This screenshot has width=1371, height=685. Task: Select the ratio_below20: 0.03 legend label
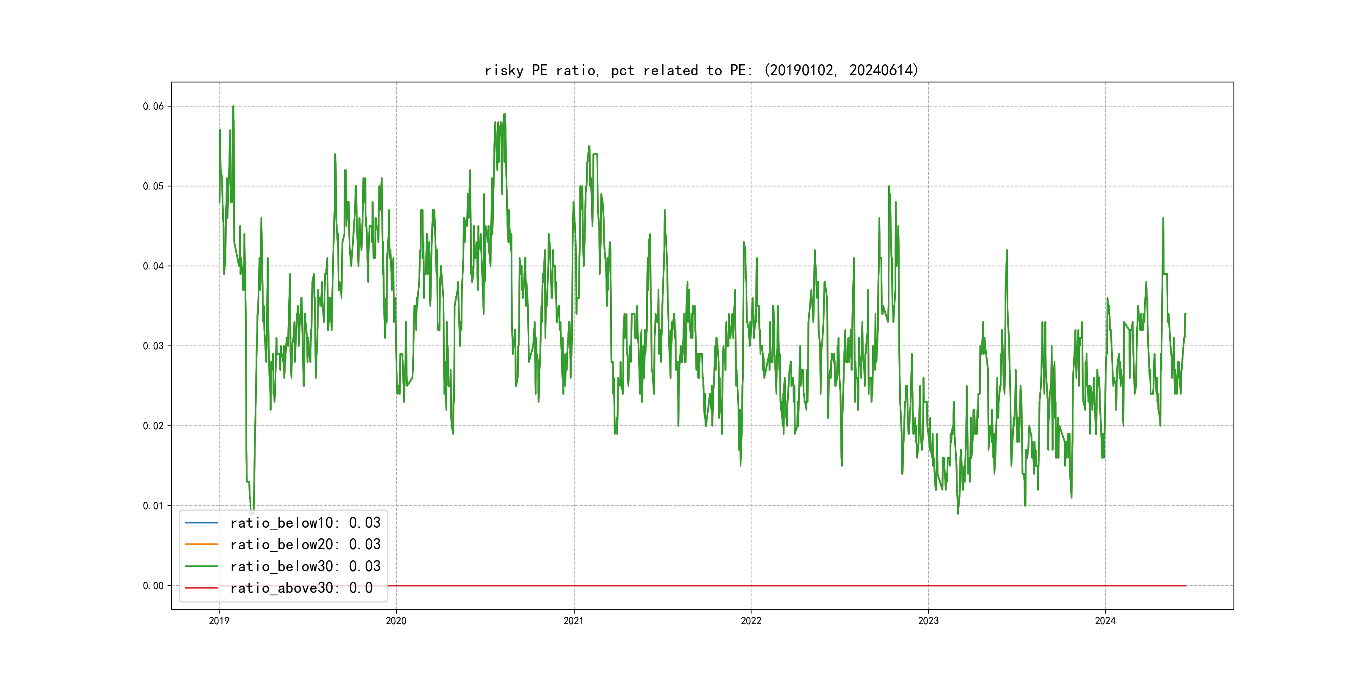point(305,545)
